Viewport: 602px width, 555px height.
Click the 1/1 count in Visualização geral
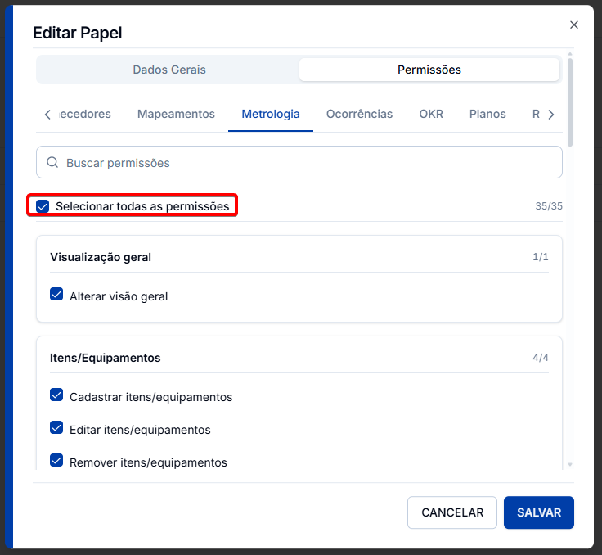(540, 257)
